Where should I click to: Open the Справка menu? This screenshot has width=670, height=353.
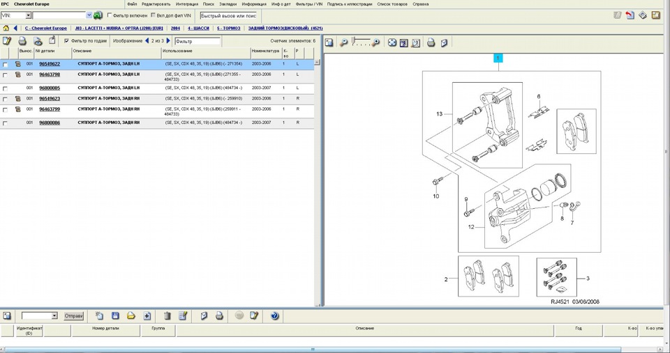pos(420,4)
